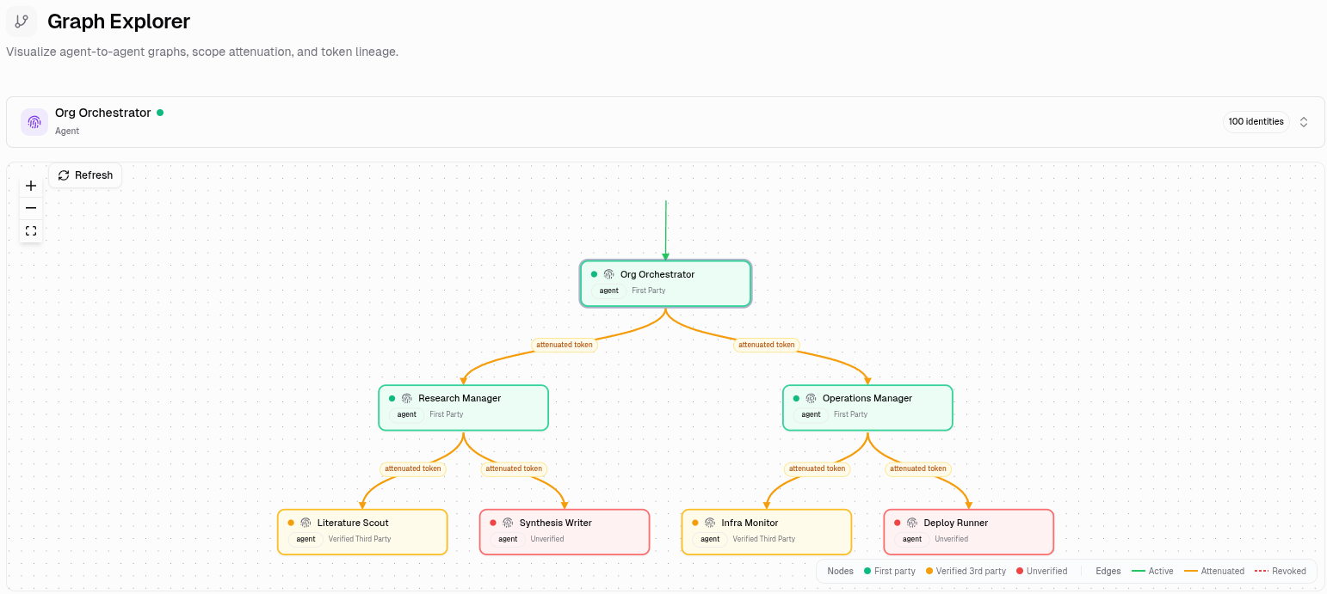The image size is (1327, 594).
Task: Click orange status dot on Literature Scout node
Action: click(x=291, y=523)
